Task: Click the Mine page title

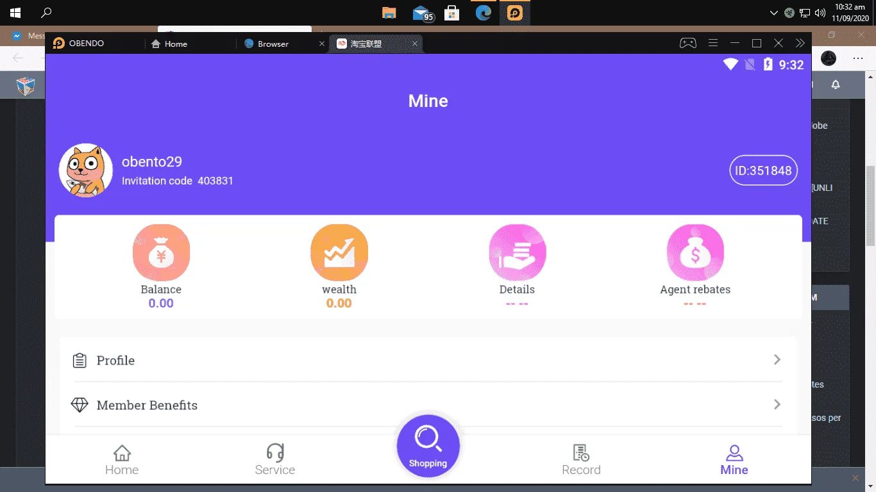Action: tap(428, 101)
